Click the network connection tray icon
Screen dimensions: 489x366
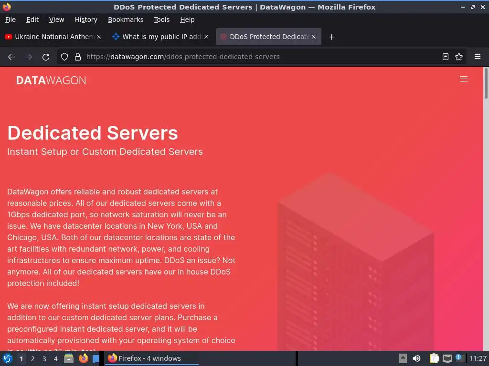click(447, 358)
